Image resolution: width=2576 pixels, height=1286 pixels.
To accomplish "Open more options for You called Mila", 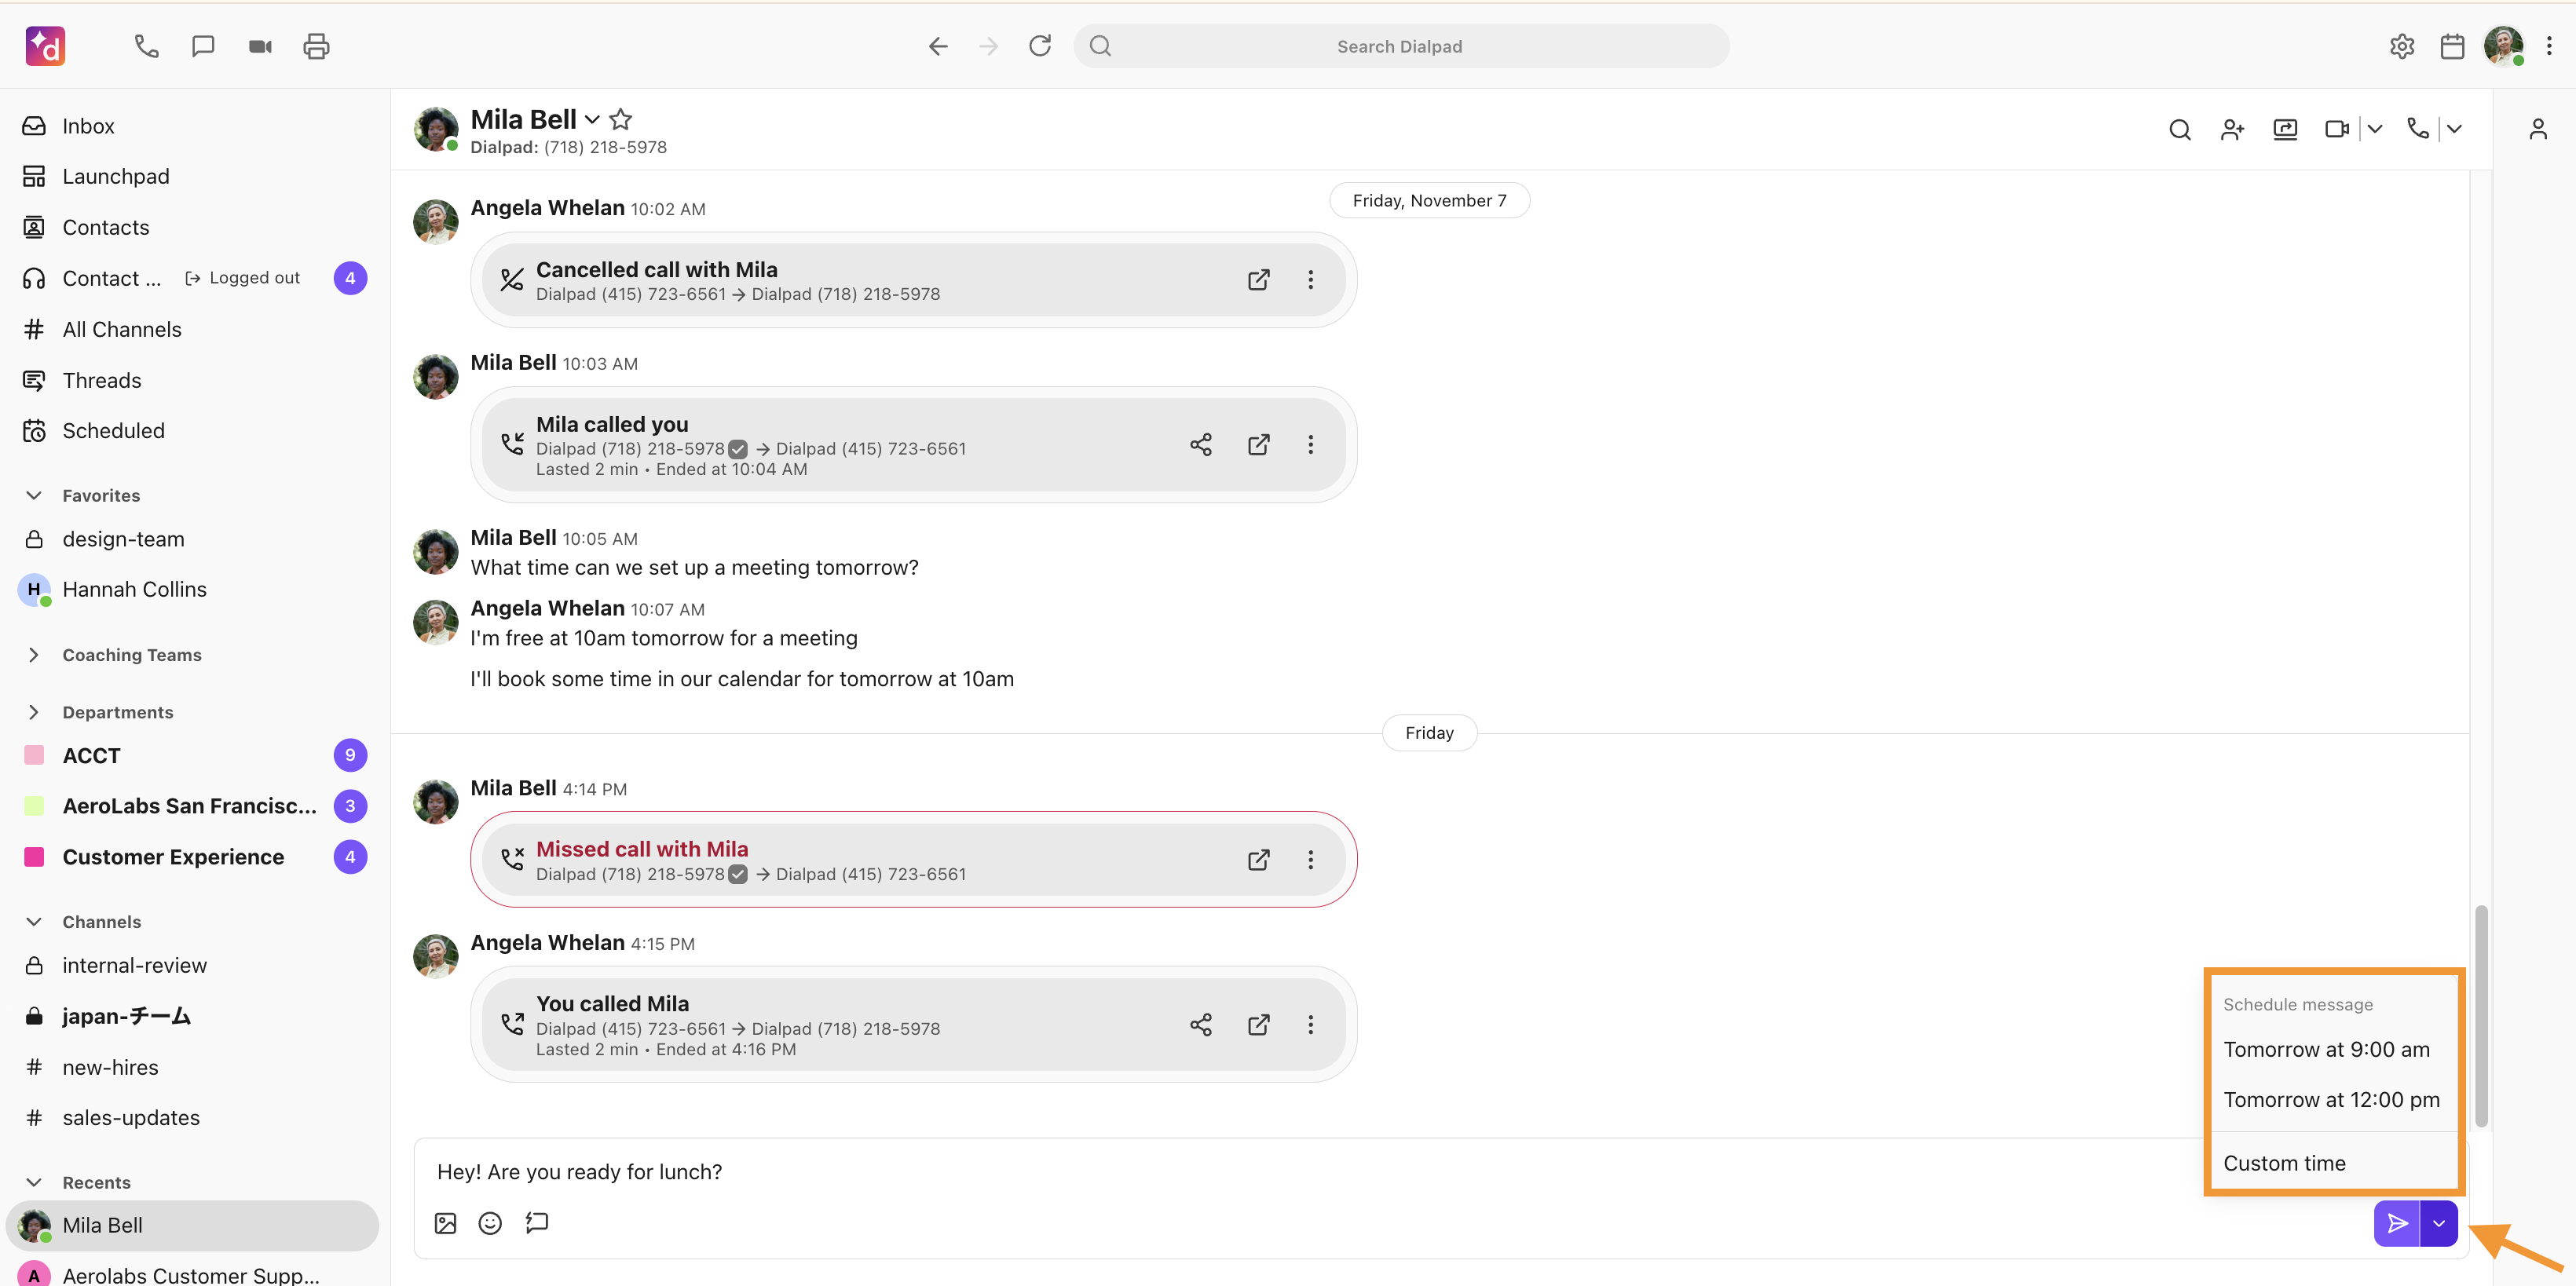I will [x=1310, y=1025].
